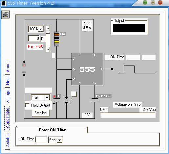Open the Help tab

pyautogui.click(x=8, y=81)
